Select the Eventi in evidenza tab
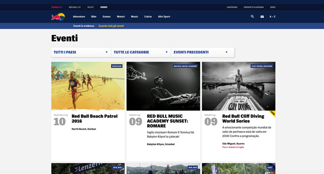This screenshot has width=324, height=174. click(x=84, y=26)
